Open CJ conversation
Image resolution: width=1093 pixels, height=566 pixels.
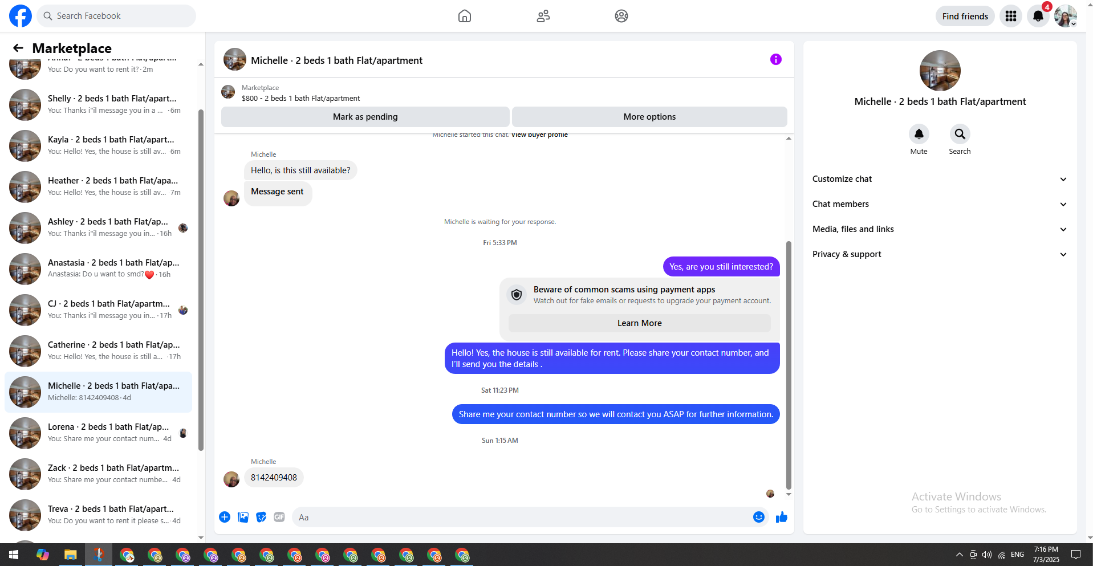click(x=98, y=310)
